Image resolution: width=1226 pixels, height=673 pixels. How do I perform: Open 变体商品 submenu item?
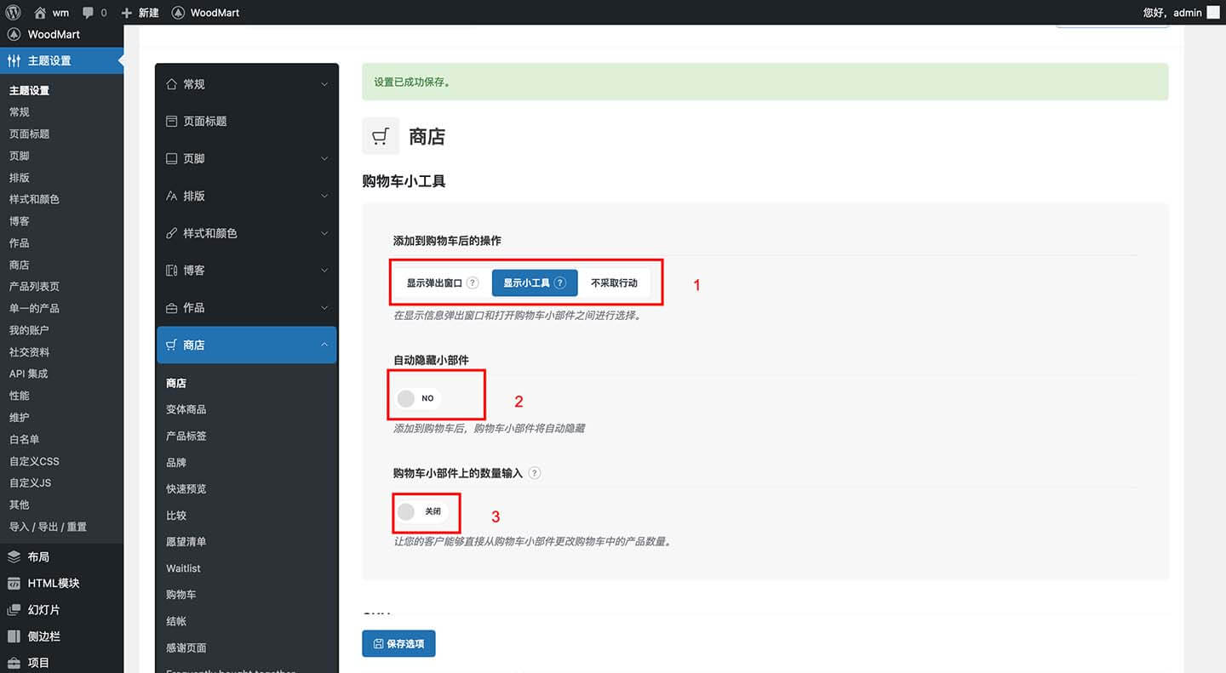coord(186,409)
